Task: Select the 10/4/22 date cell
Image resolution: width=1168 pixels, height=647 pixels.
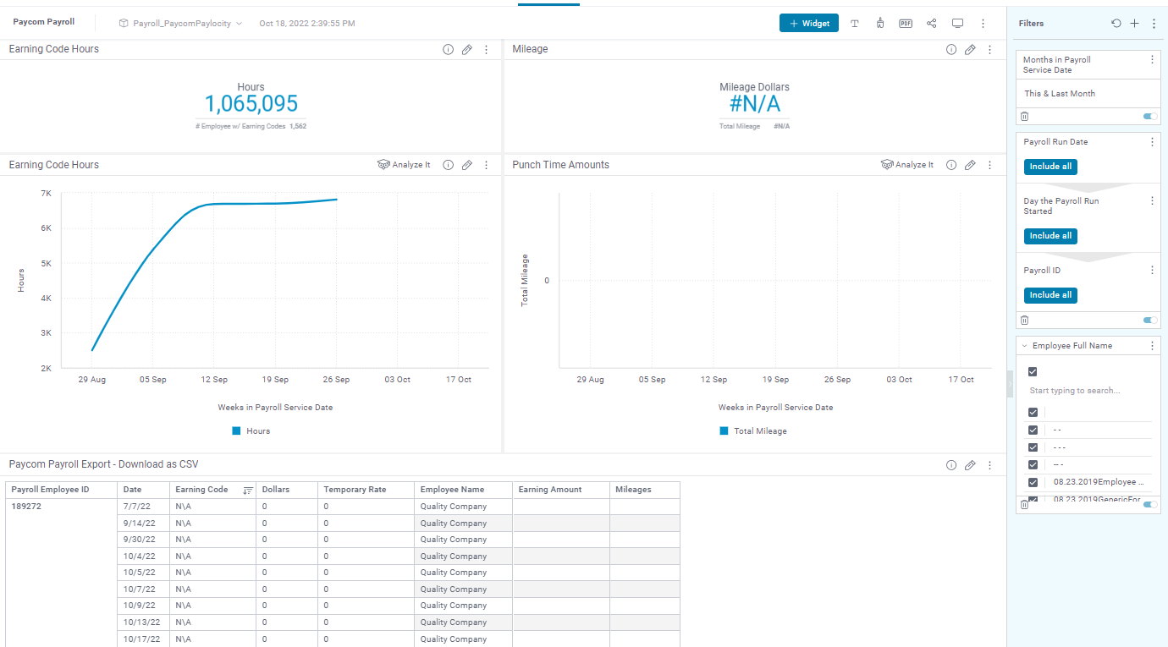Action: pos(144,557)
